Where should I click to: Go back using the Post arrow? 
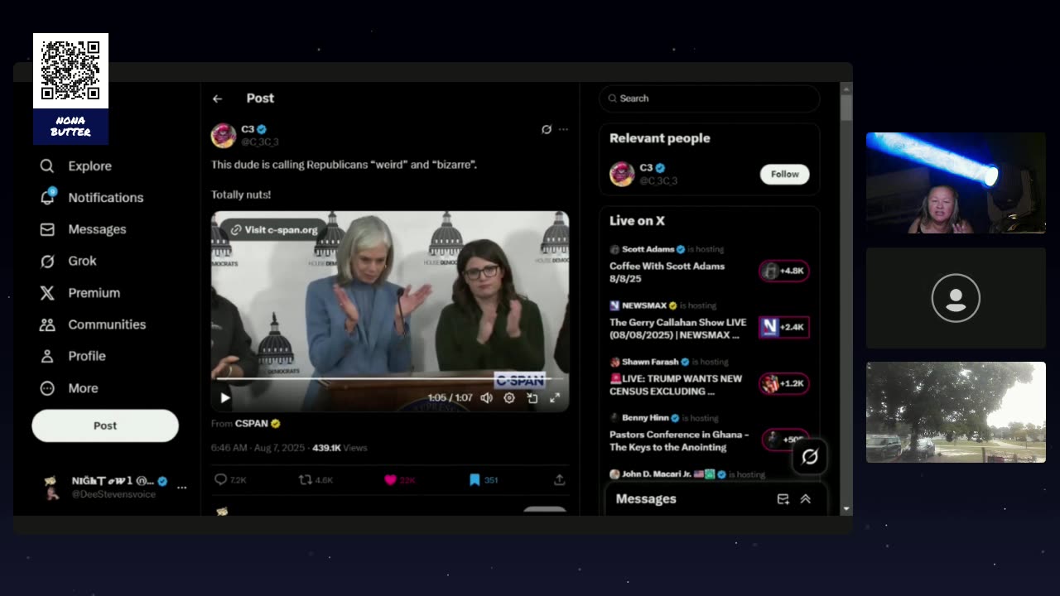217,99
